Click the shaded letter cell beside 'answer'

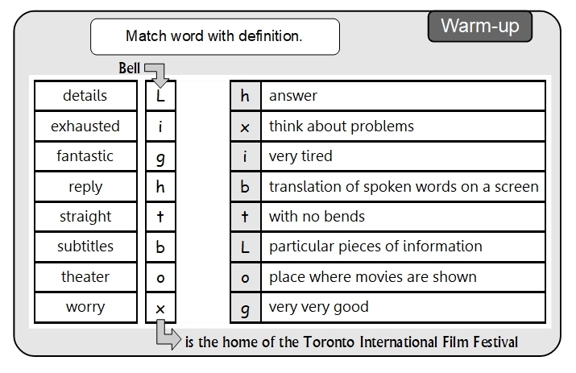point(245,96)
